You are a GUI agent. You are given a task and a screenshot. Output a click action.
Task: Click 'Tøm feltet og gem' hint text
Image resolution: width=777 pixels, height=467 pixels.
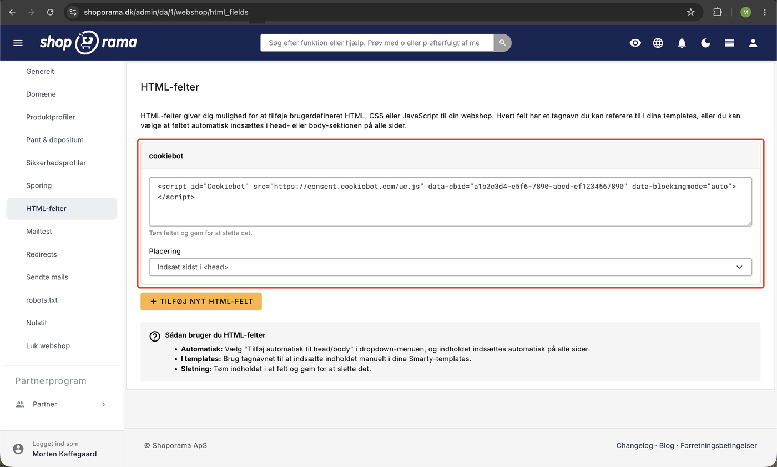[201, 233]
